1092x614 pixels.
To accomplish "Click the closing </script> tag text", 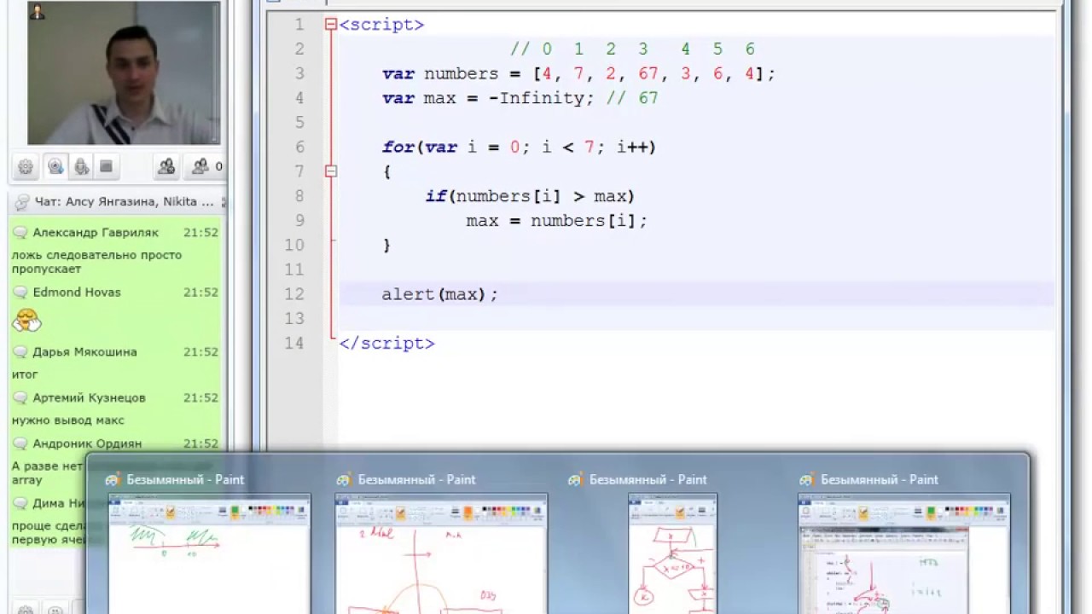I will click(387, 344).
